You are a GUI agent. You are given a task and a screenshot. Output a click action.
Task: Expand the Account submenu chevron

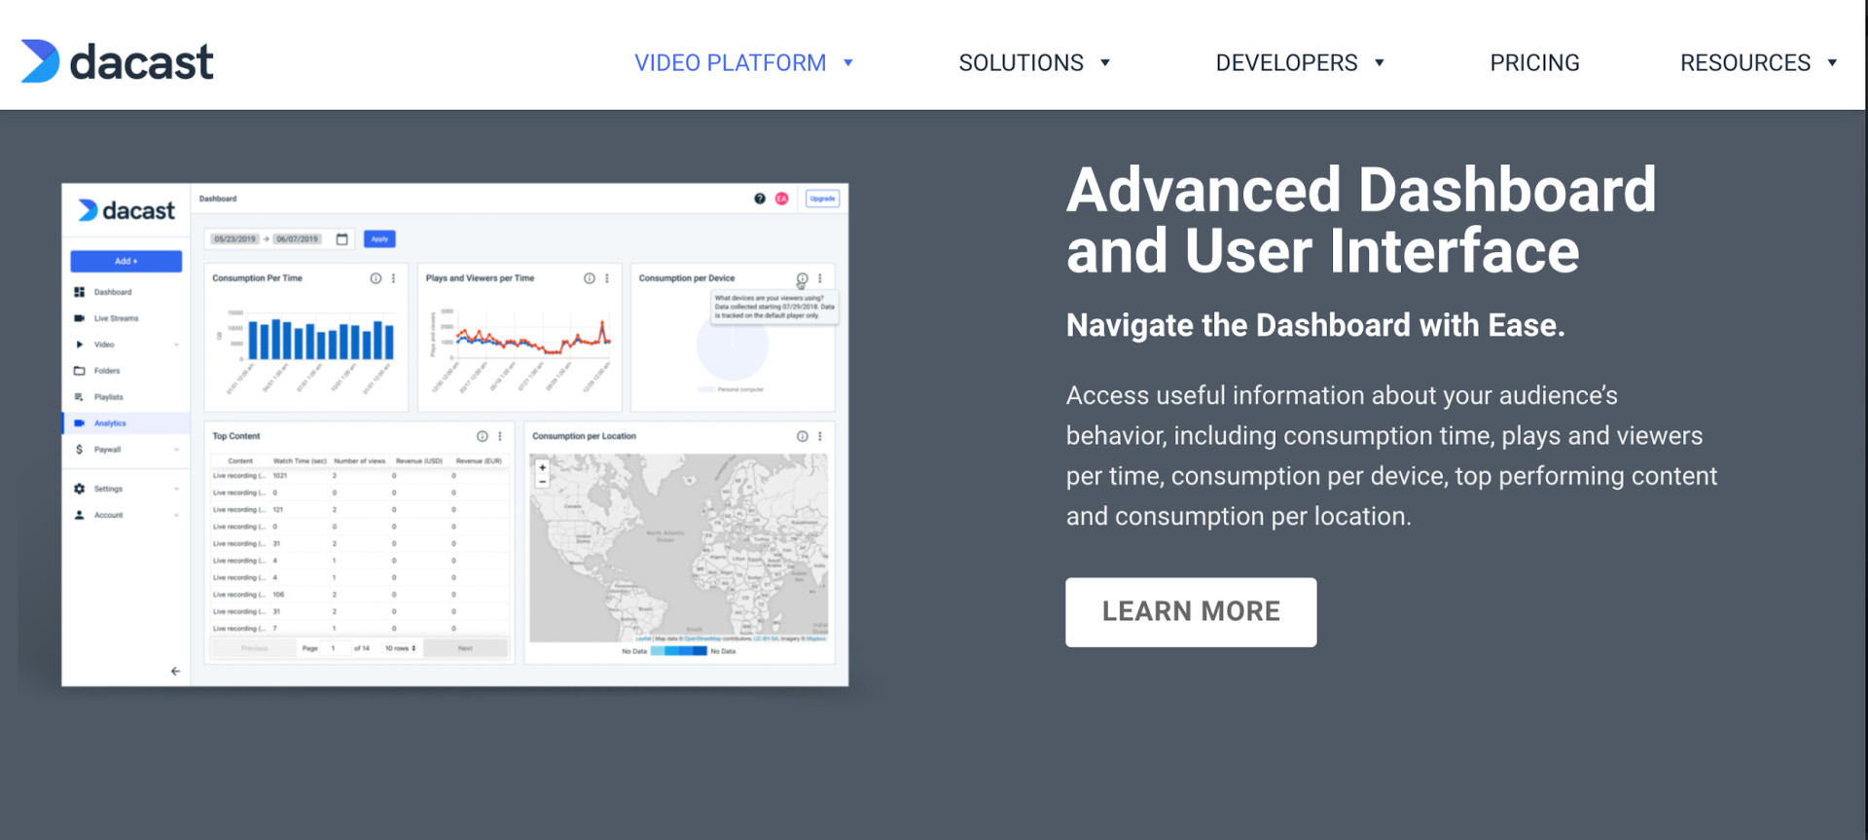click(x=176, y=515)
